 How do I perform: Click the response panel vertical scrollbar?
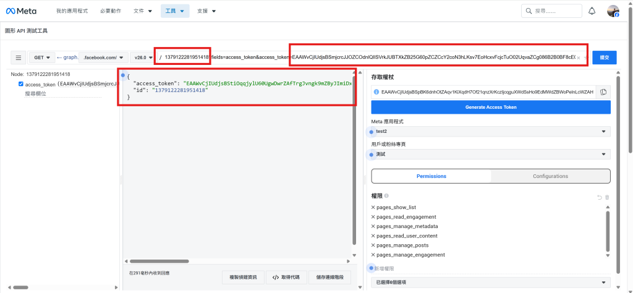[354, 159]
